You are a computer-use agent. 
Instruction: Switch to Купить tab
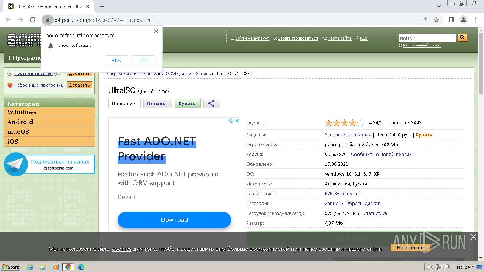pos(187,104)
